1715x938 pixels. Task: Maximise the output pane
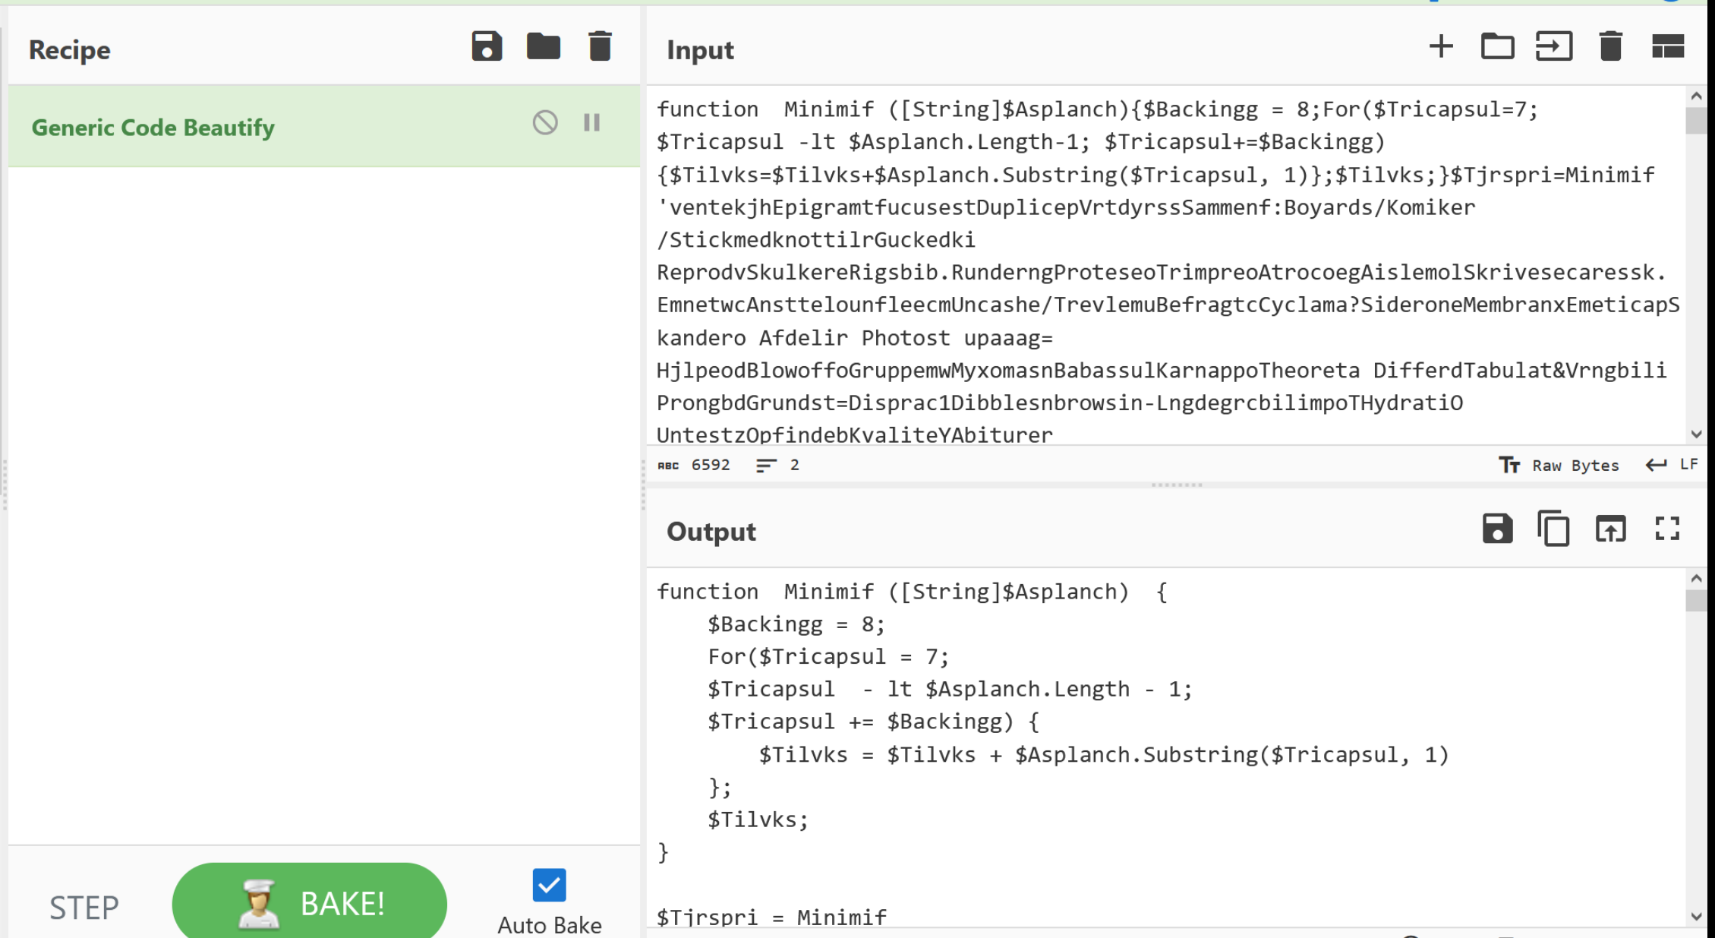[1667, 529]
